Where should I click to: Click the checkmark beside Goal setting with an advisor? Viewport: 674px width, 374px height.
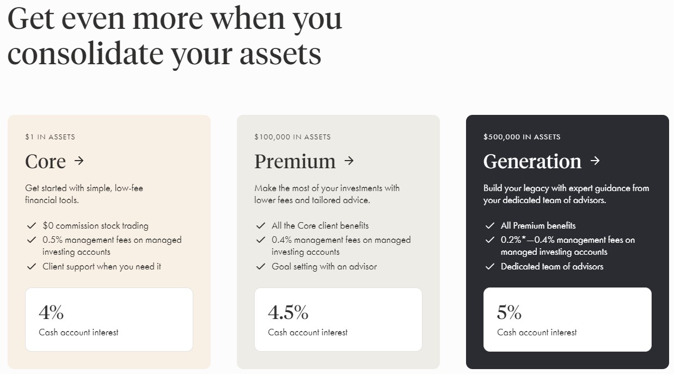coord(260,267)
